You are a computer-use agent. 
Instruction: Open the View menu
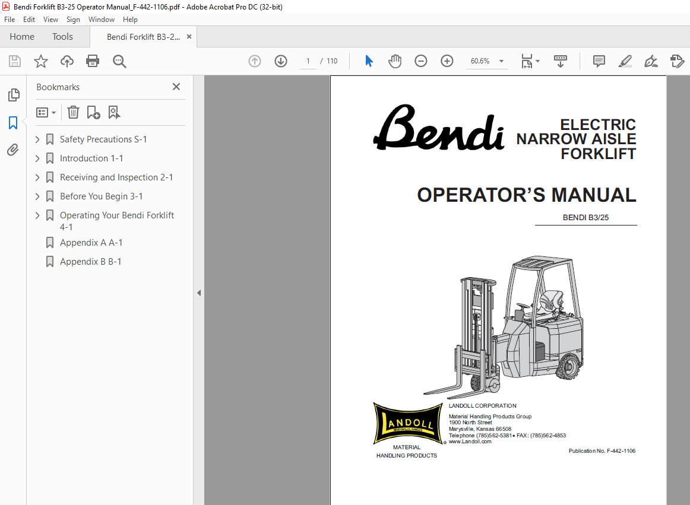tap(50, 20)
